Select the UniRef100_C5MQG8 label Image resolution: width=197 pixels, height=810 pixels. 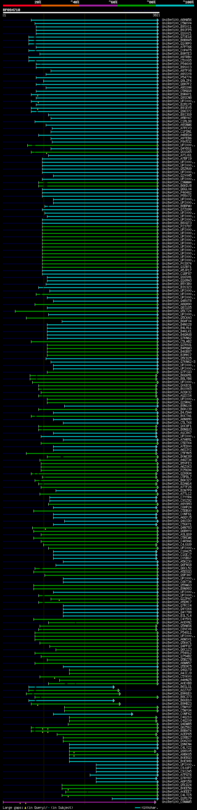click(177, 91)
